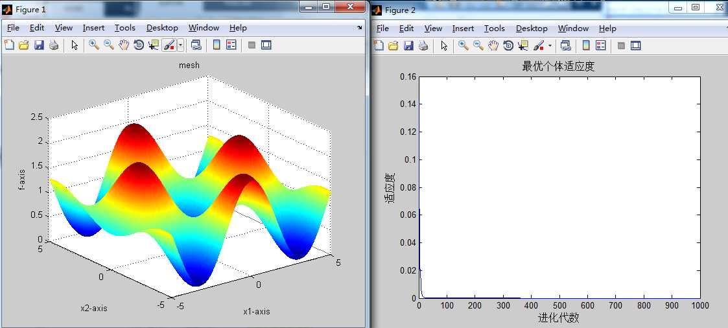The width and height of the screenshot is (728, 328).
Task: Insert Legend in Figure 1
Action: (231, 45)
